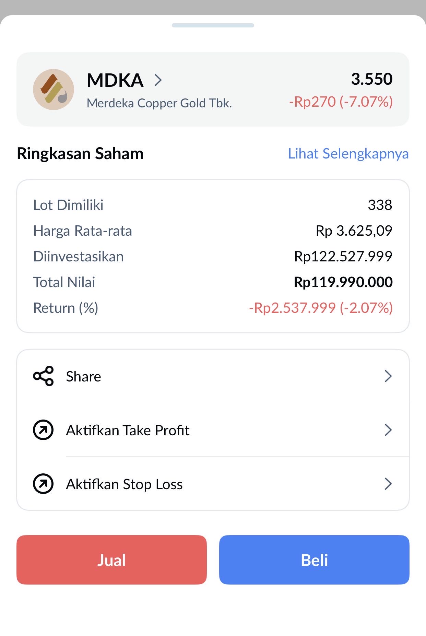Tap the Take Profit arrow circle icon
426x636 pixels.
pyautogui.click(x=43, y=430)
